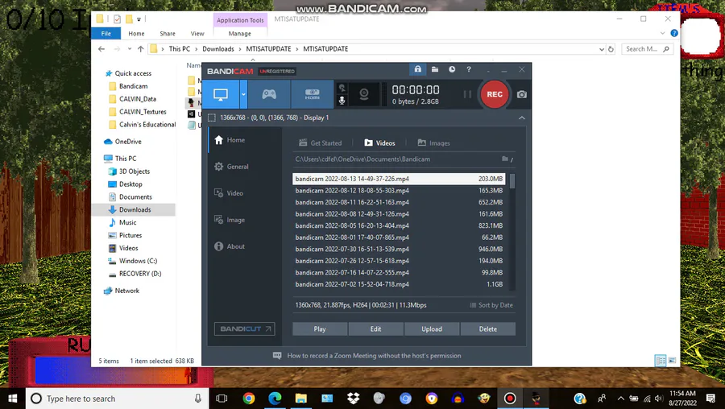Image resolution: width=725 pixels, height=409 pixels.
Task: Select Bandicam screen recording mode
Action: [221, 94]
